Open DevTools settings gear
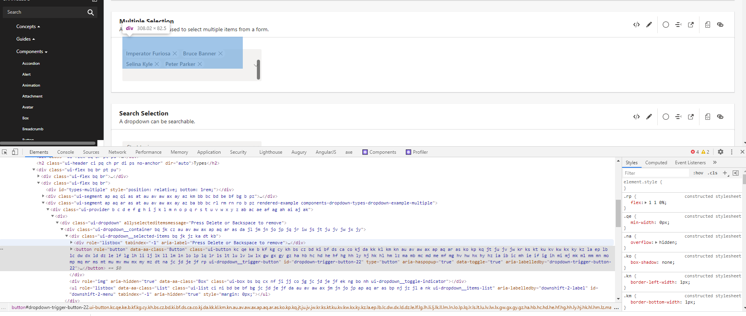 pos(721,152)
